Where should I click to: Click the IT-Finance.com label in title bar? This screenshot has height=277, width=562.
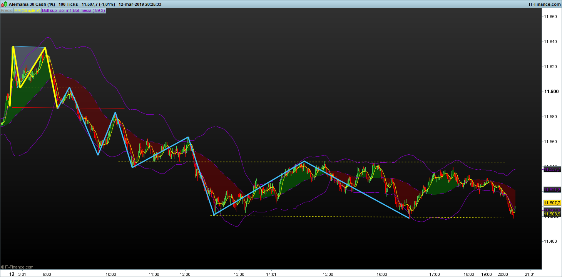point(545,4)
